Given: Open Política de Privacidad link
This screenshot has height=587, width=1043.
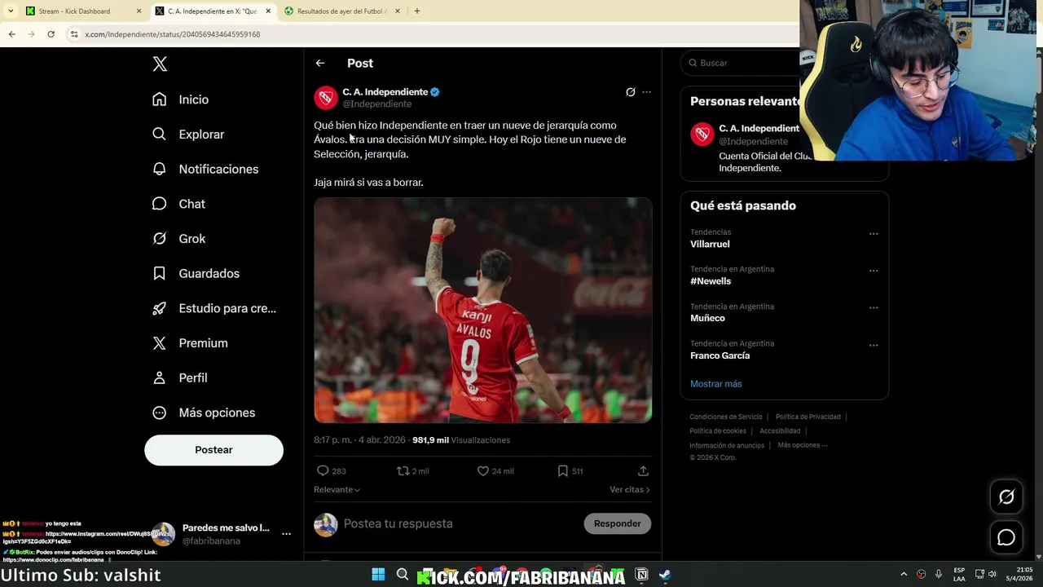Looking at the screenshot, I should (808, 417).
